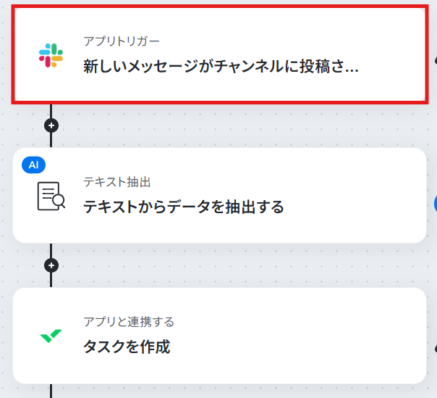This screenshot has width=437, height=398.
Task: Click the blue AI badge
Action: coord(34,165)
